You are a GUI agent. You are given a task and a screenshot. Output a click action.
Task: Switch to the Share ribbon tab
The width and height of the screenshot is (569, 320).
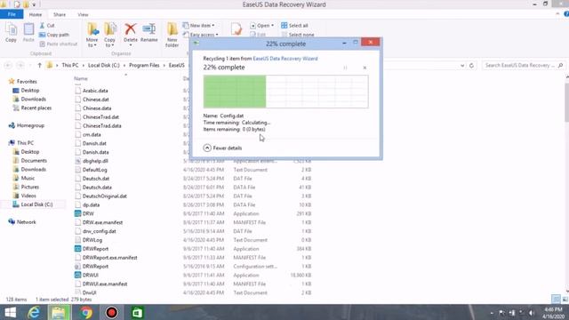(60, 14)
